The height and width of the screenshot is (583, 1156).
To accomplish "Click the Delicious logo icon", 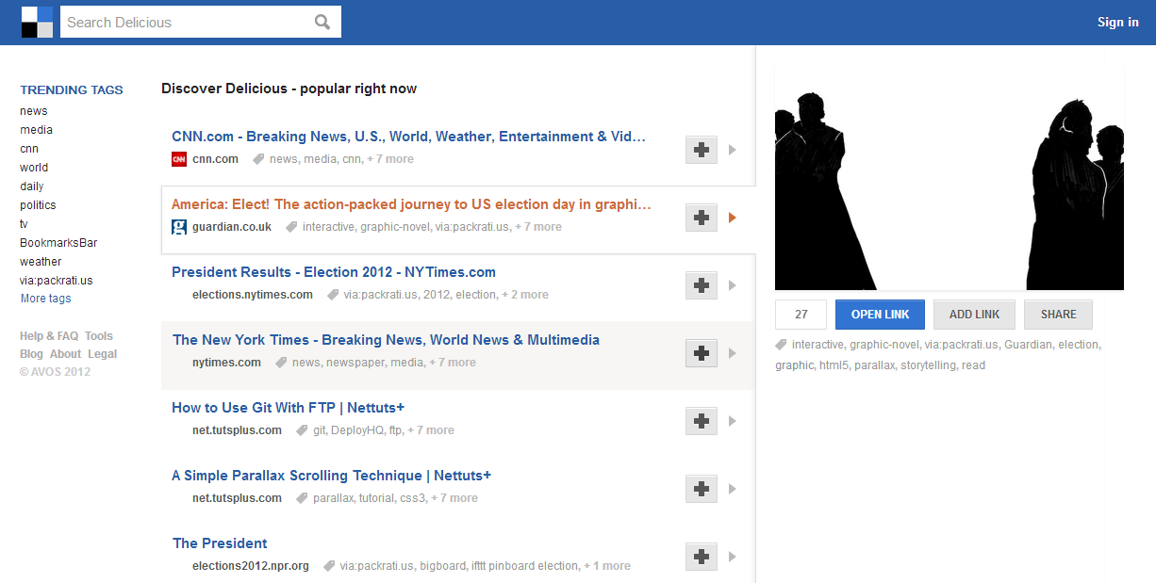I will 37,22.
